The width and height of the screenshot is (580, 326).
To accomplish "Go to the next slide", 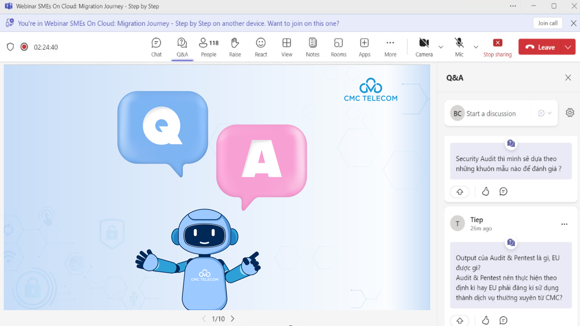I will coord(233,319).
